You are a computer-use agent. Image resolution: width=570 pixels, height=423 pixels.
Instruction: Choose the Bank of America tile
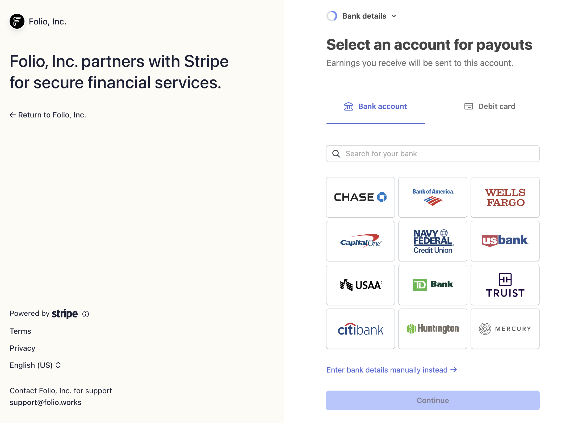pyautogui.click(x=433, y=197)
